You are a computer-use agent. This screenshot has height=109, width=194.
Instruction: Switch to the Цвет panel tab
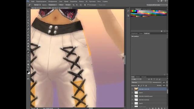pyautogui.click(x=133, y=9)
